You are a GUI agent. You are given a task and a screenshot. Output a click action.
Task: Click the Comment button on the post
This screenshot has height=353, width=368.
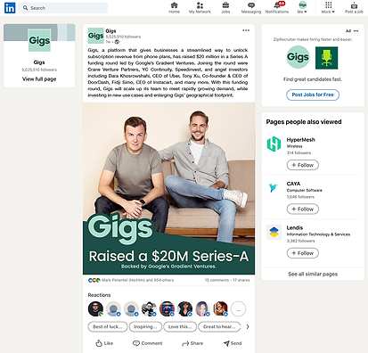pos(148,343)
